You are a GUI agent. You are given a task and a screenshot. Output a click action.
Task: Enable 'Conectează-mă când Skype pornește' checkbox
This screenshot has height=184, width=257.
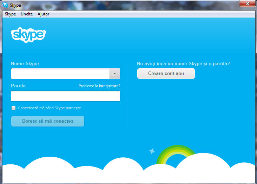[x=14, y=108]
